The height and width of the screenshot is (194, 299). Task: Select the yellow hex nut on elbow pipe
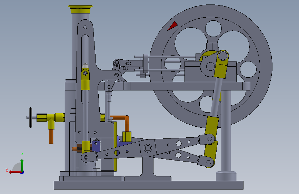click(x=127, y=137)
